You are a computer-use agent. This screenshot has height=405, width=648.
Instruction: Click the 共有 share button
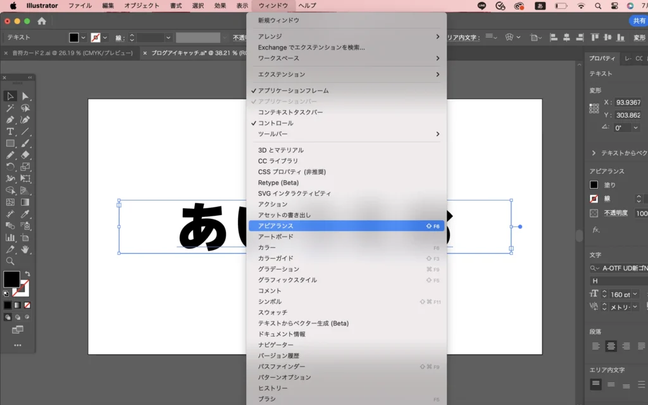[x=639, y=21]
